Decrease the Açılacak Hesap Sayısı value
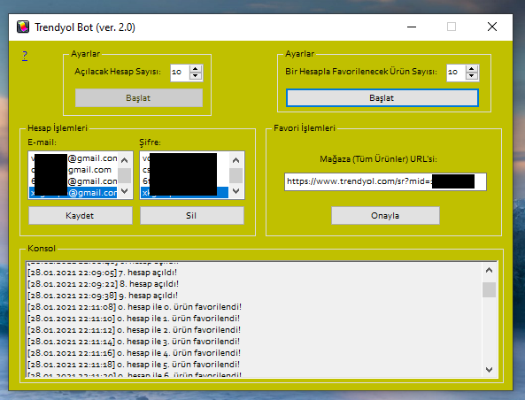This screenshot has height=400, width=525. tap(195, 76)
